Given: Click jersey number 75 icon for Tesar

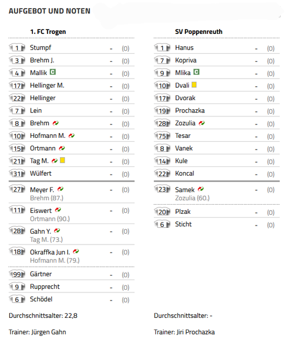Looking at the screenshot, I should pyautogui.click(x=162, y=136).
